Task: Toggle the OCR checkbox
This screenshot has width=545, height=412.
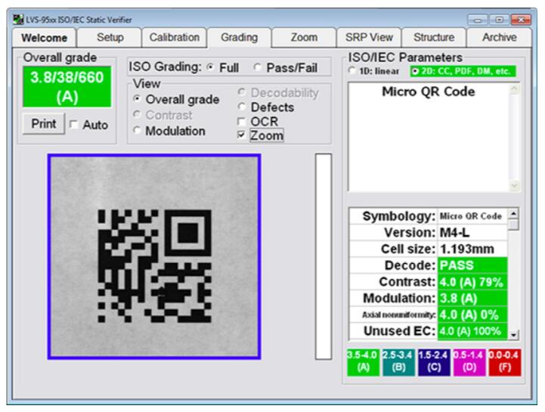Action: coord(242,122)
